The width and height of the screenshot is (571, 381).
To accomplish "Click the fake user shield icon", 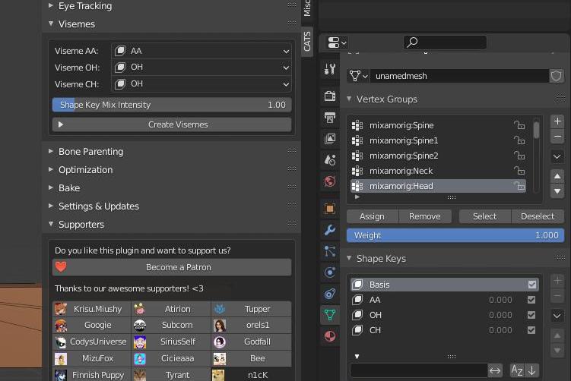I will 556,76.
